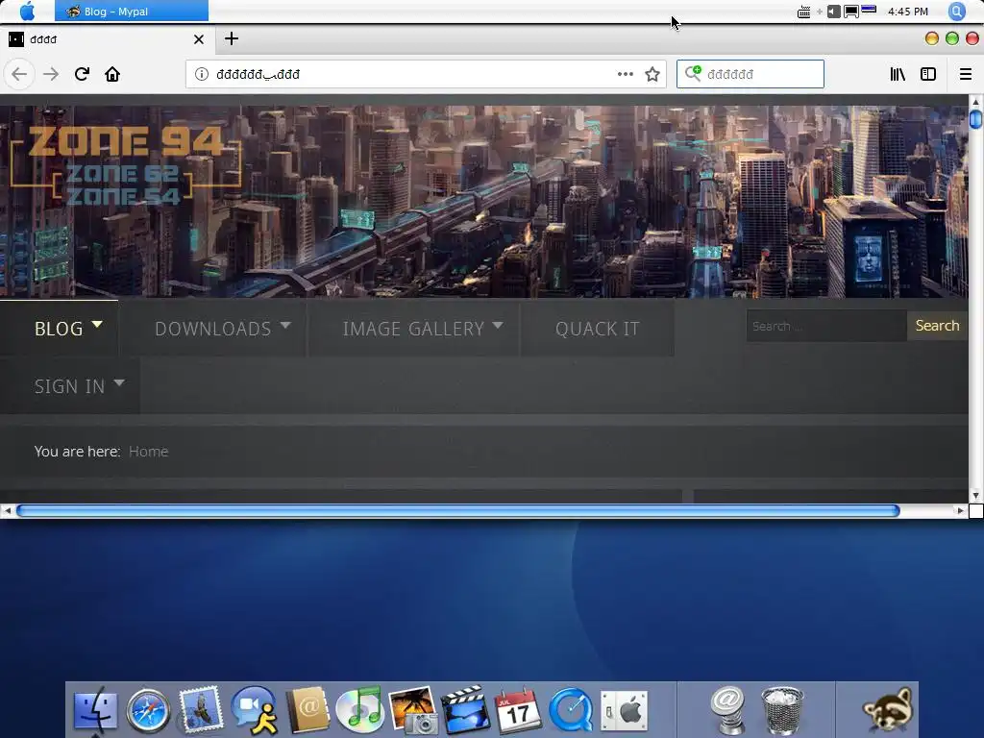Open the Apple menu icon
This screenshot has height=738, width=984.
[x=27, y=11]
